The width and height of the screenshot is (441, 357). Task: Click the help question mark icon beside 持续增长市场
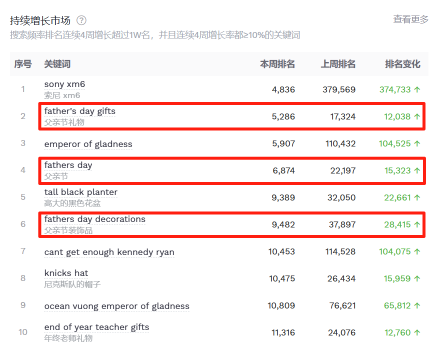point(81,20)
